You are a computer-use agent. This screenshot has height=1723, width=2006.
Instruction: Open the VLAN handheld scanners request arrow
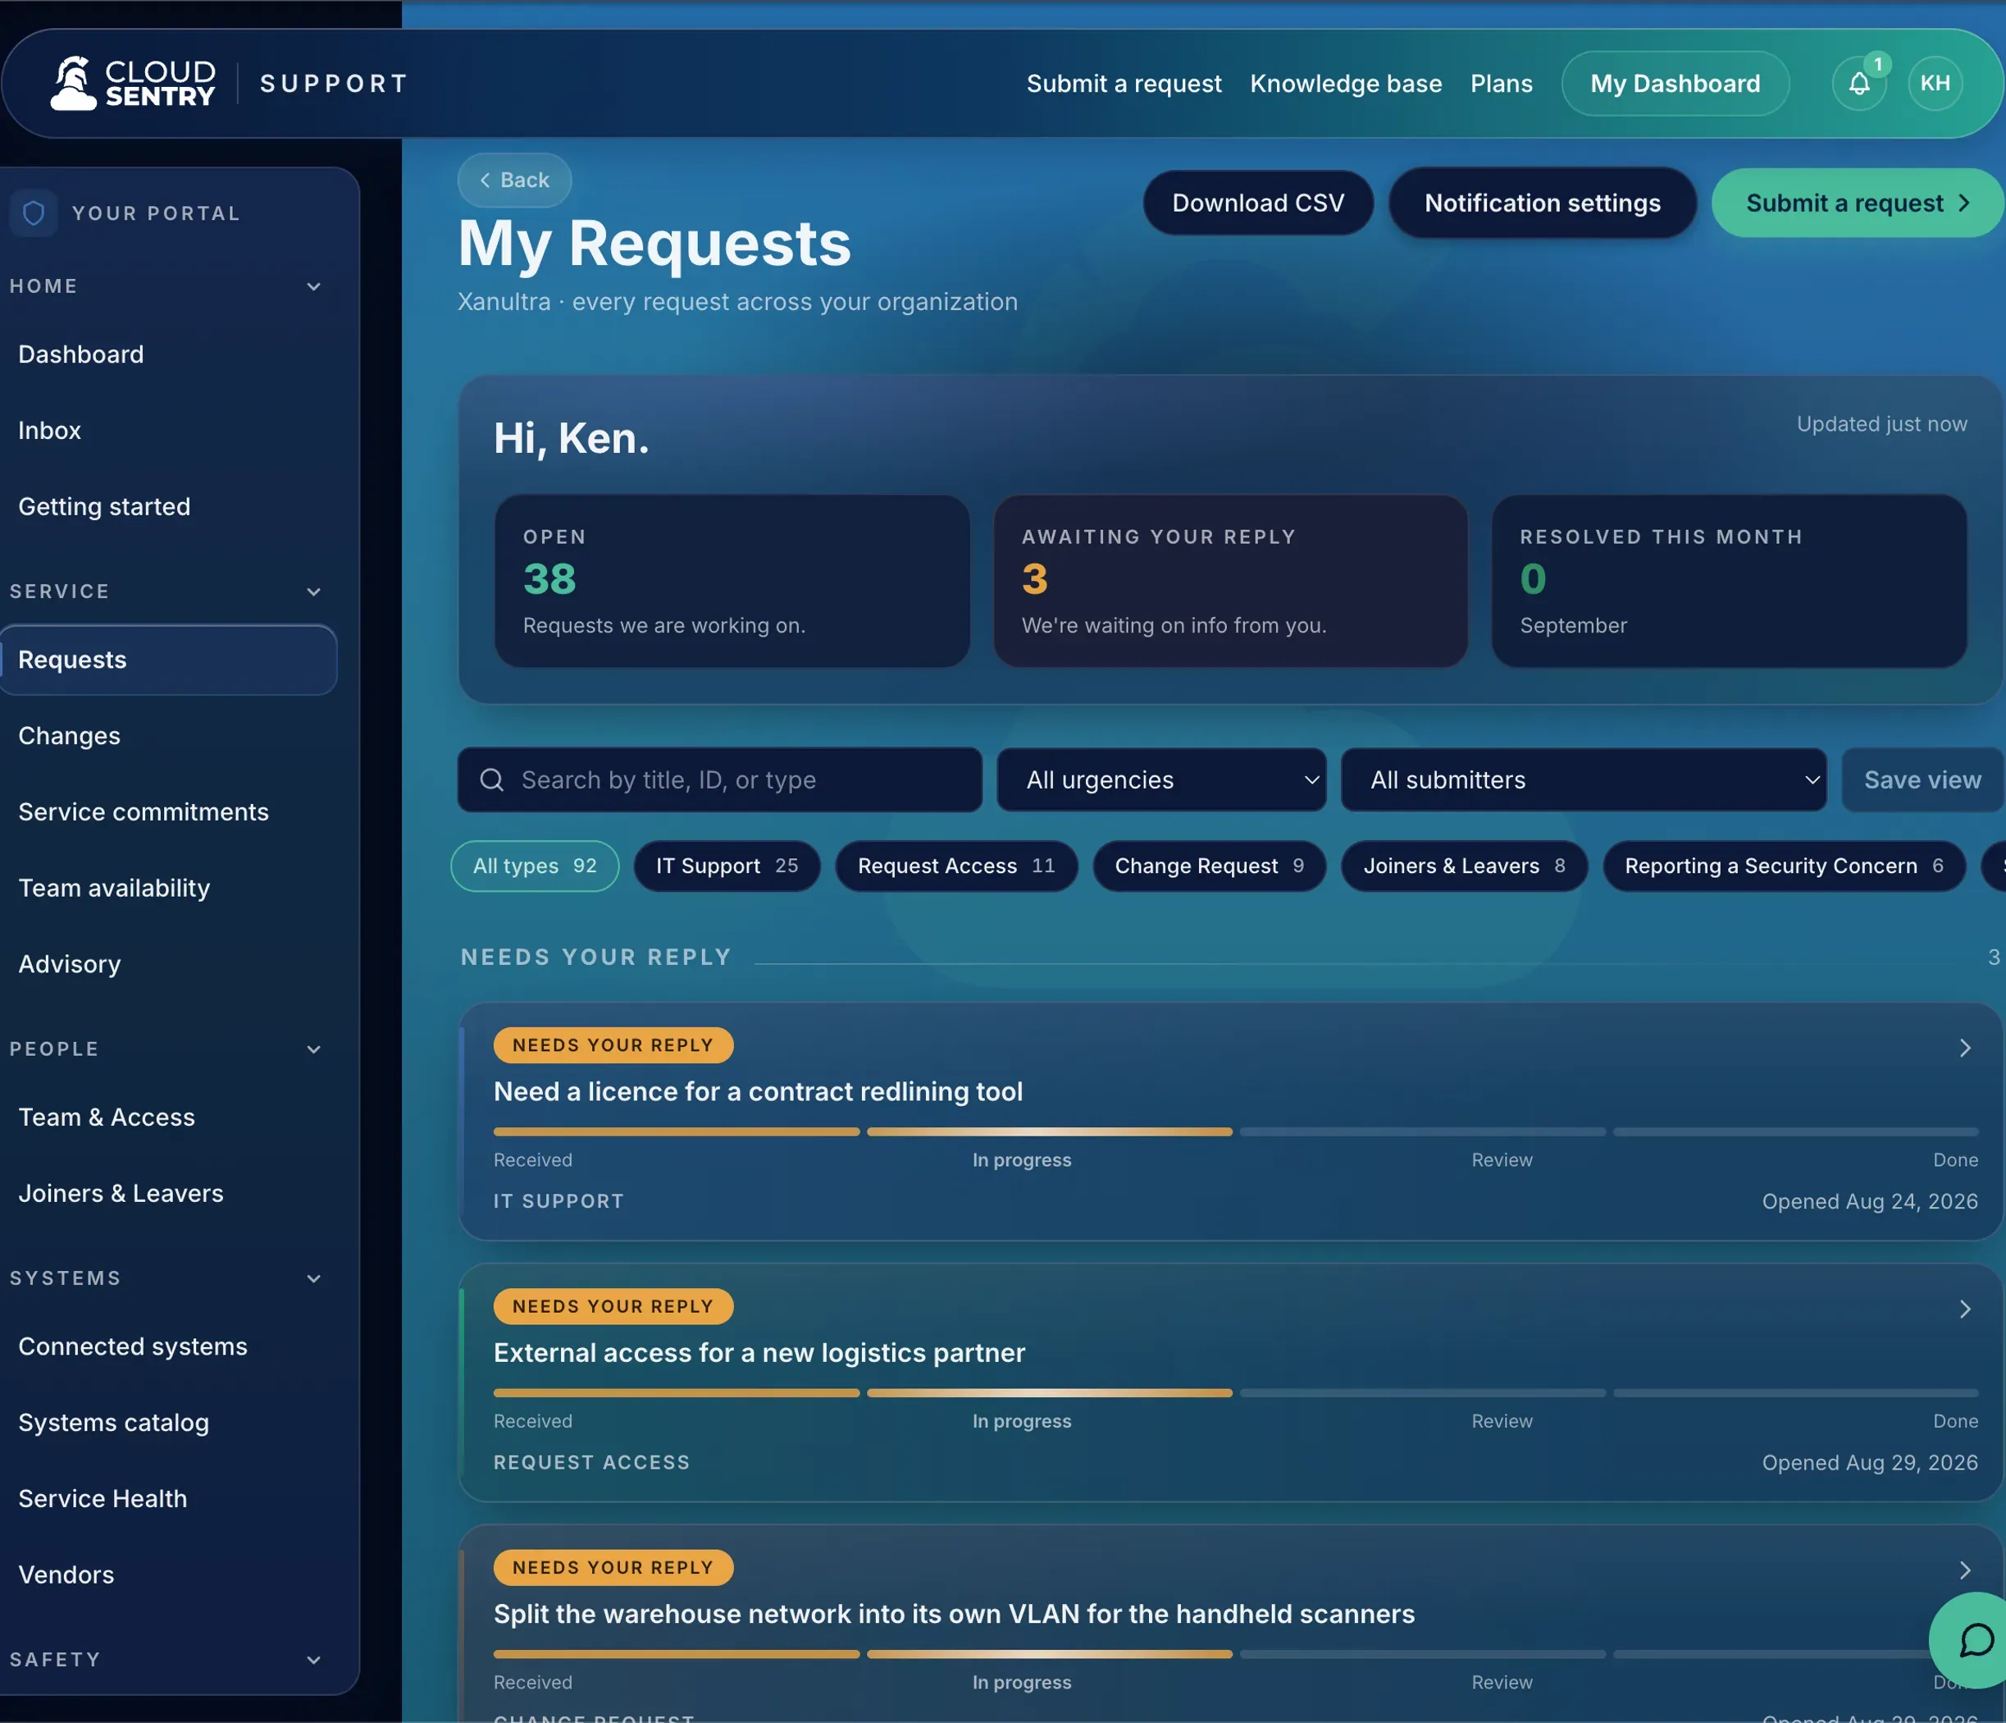tap(1964, 1570)
